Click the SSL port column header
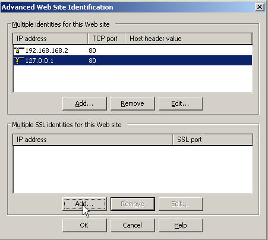Screen dimensions: 268x240 (x=213, y=140)
